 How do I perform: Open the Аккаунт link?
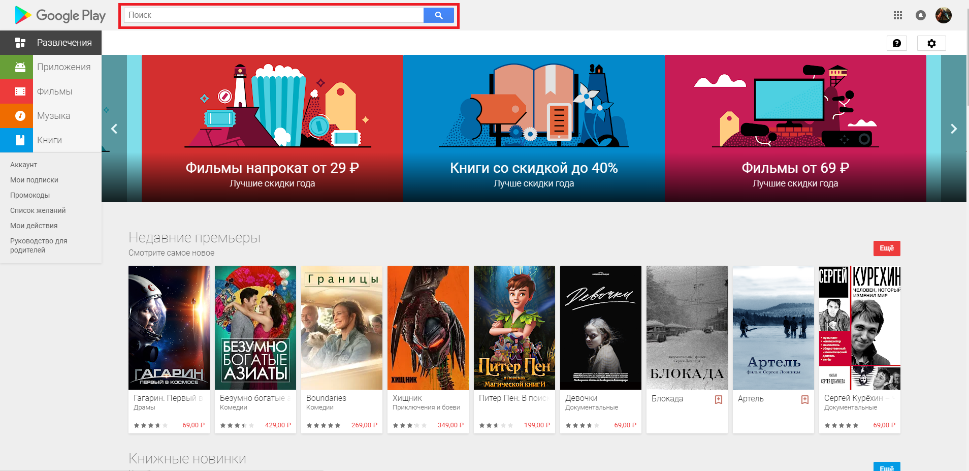click(23, 165)
